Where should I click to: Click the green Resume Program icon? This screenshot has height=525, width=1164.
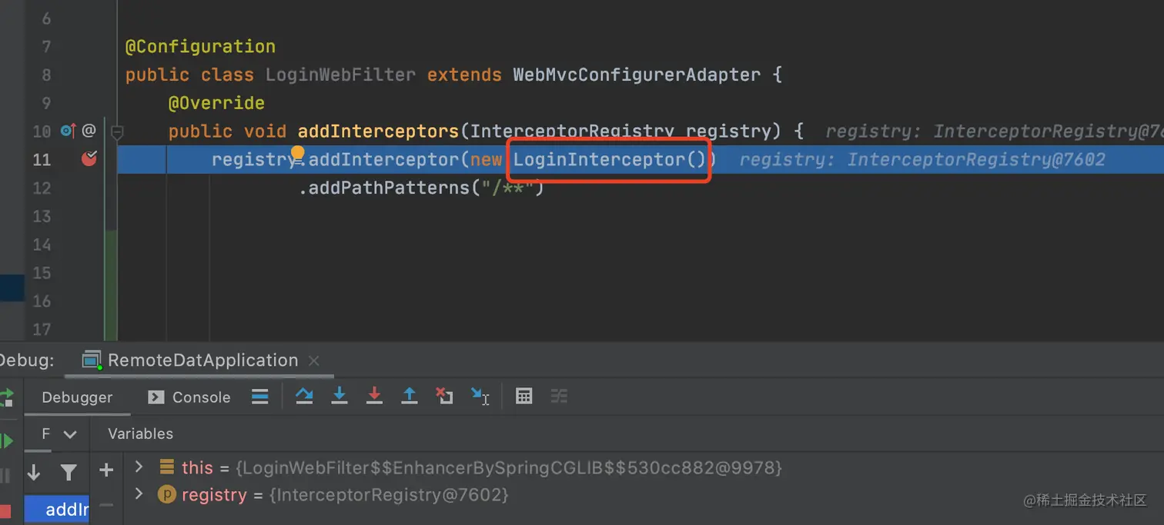point(7,440)
